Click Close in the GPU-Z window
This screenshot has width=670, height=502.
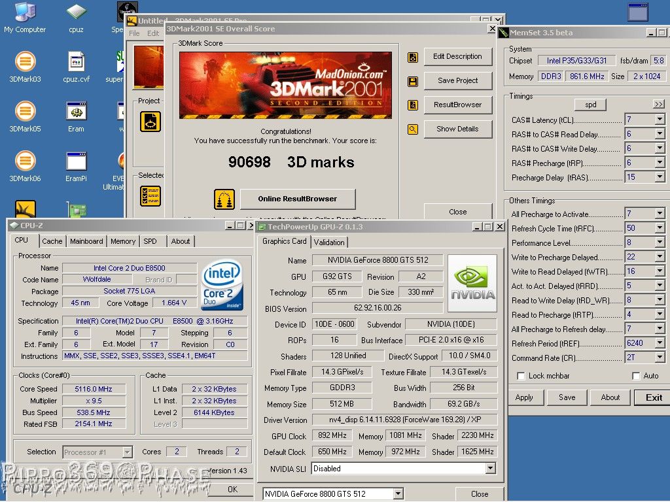point(480,494)
